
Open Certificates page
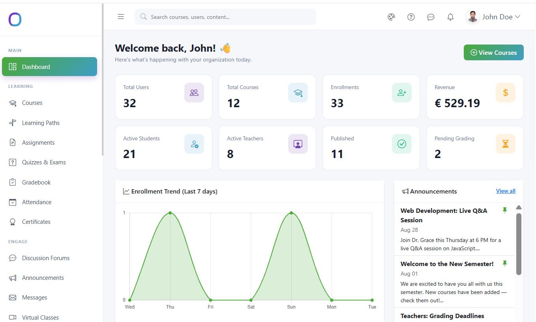coord(49,222)
